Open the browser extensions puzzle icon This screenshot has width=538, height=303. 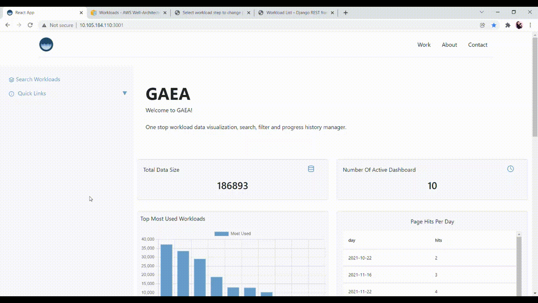click(x=508, y=25)
